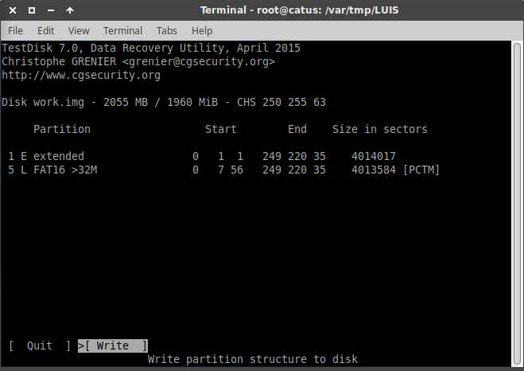Open the Help menu
The width and height of the screenshot is (524, 371).
(x=202, y=30)
